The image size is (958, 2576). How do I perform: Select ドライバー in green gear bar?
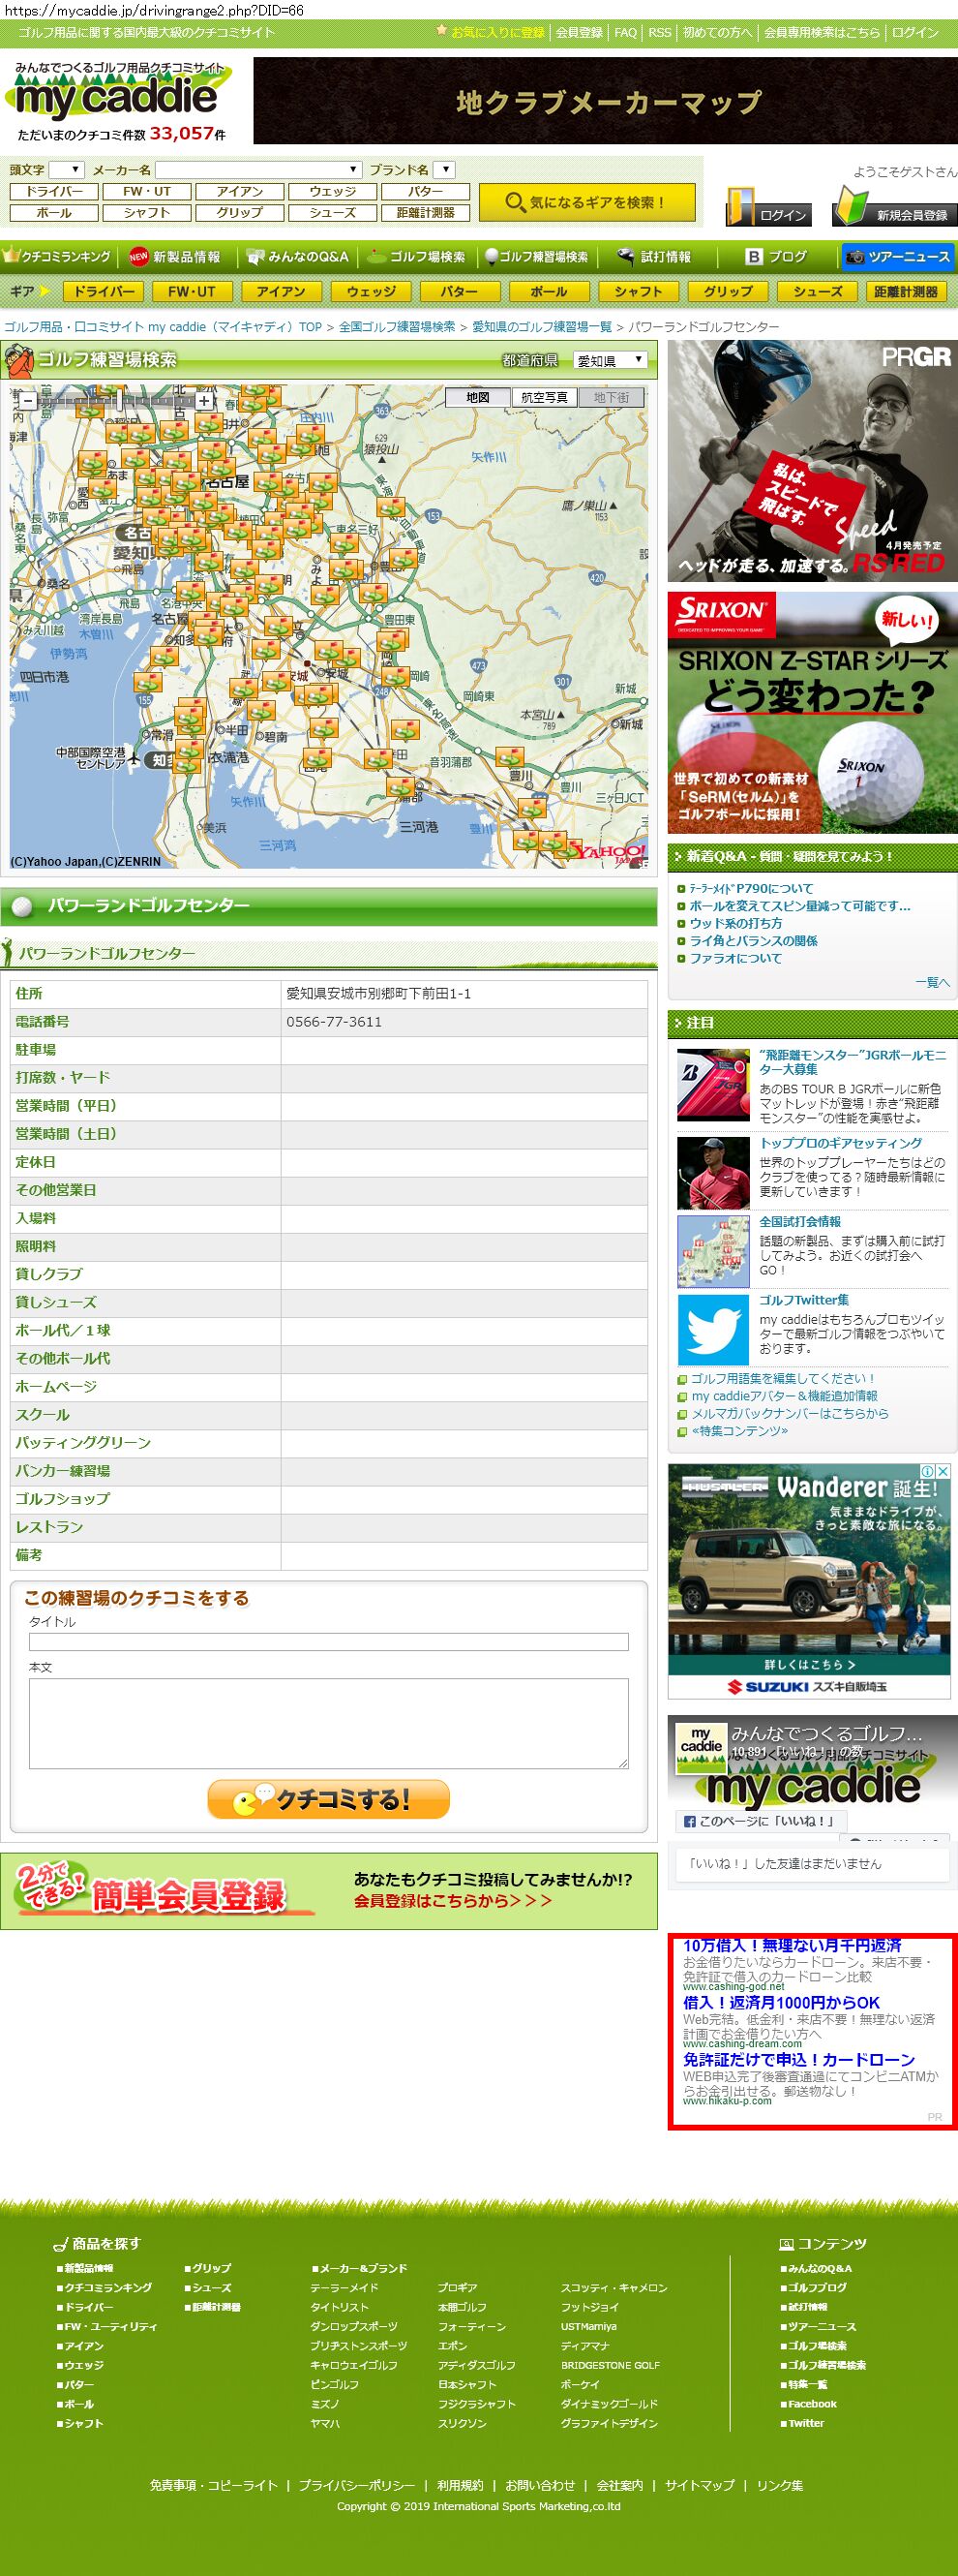point(104,292)
